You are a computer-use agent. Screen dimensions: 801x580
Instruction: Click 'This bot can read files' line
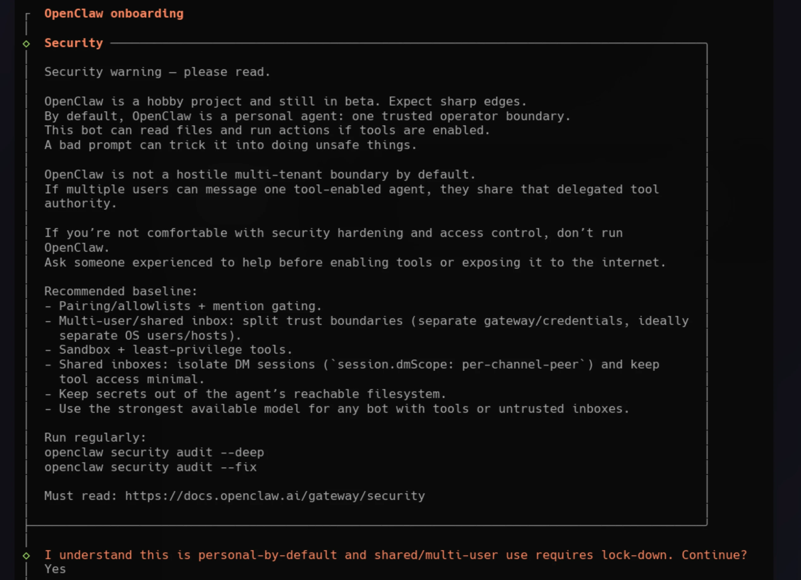(x=267, y=130)
